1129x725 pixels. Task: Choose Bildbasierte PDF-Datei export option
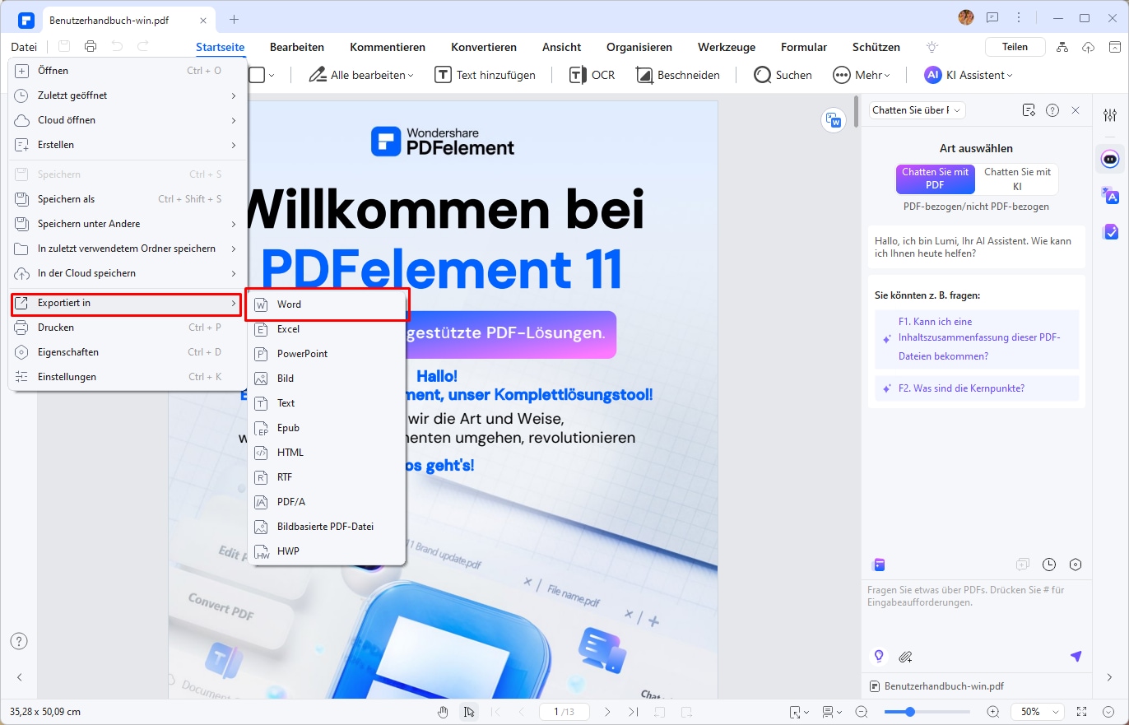[327, 527]
